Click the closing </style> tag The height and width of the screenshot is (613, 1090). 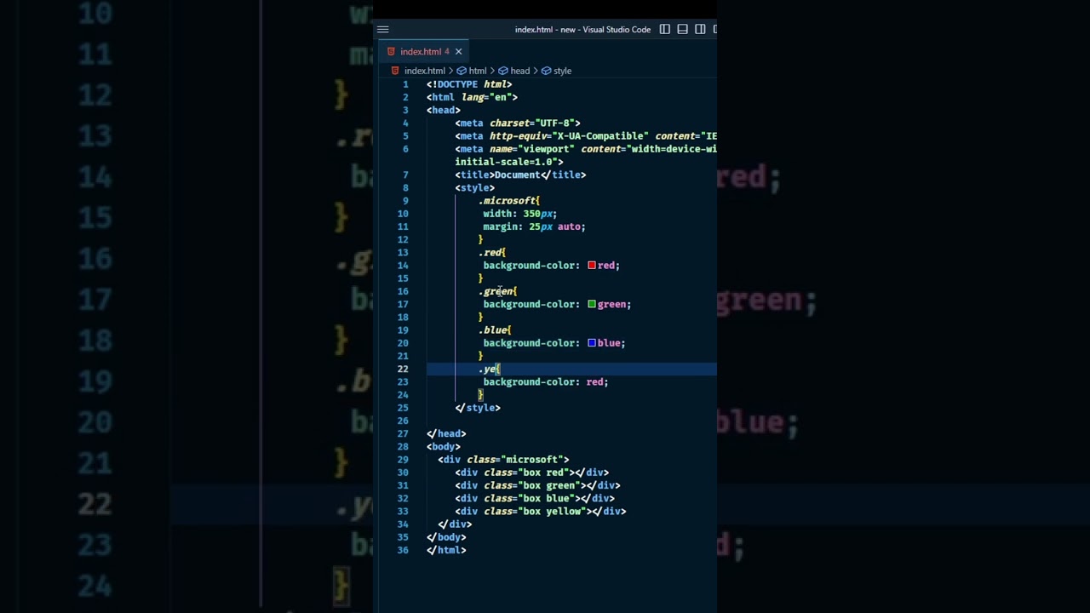pyautogui.click(x=478, y=408)
